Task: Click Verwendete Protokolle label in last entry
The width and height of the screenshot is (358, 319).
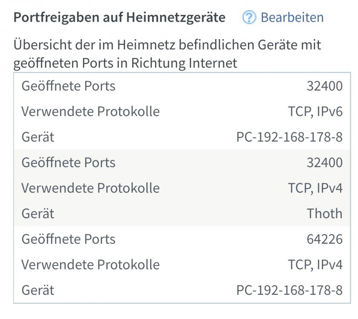Action: (91, 265)
